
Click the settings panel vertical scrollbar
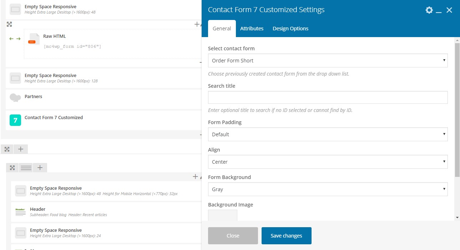tap(457, 110)
